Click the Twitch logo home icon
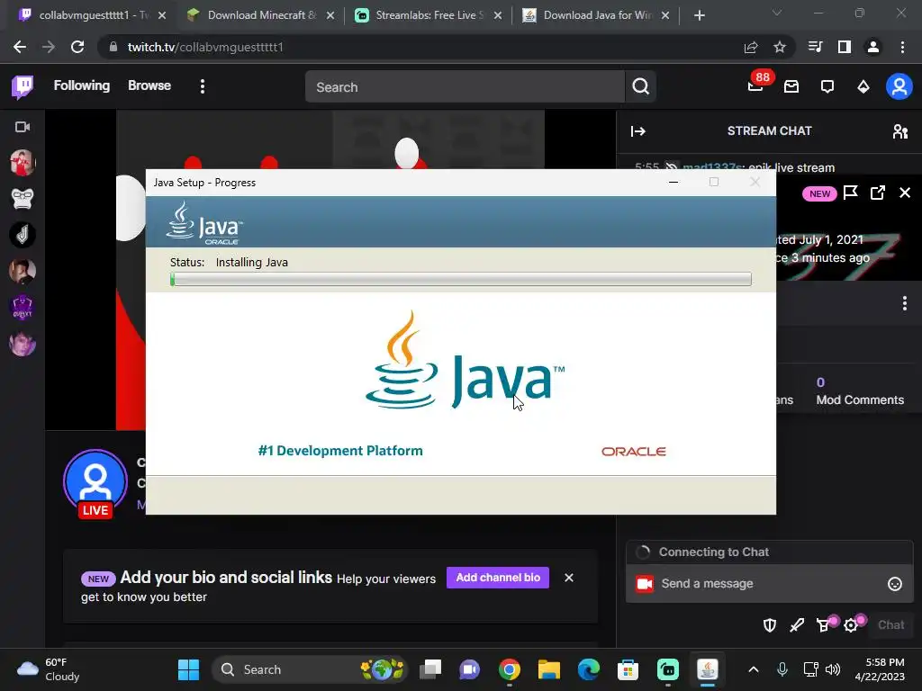This screenshot has height=691, width=922. (23, 87)
